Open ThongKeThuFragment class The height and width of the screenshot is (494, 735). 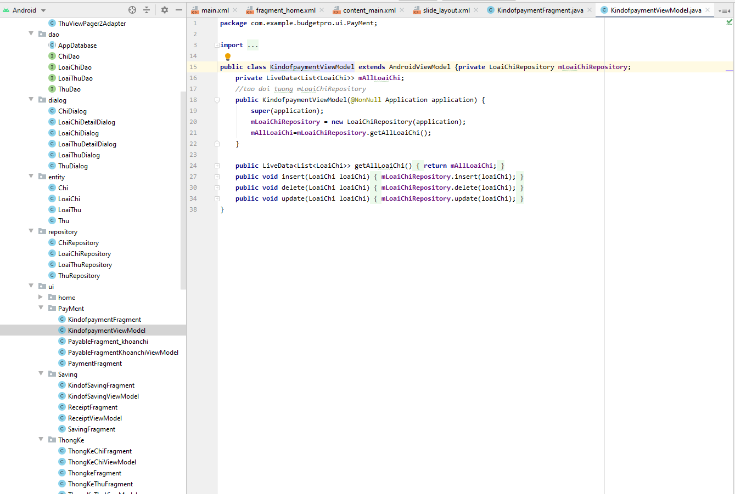(100, 484)
